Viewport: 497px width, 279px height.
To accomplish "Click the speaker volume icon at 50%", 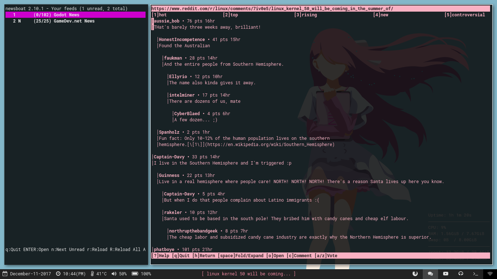I will pyautogui.click(x=114, y=274).
